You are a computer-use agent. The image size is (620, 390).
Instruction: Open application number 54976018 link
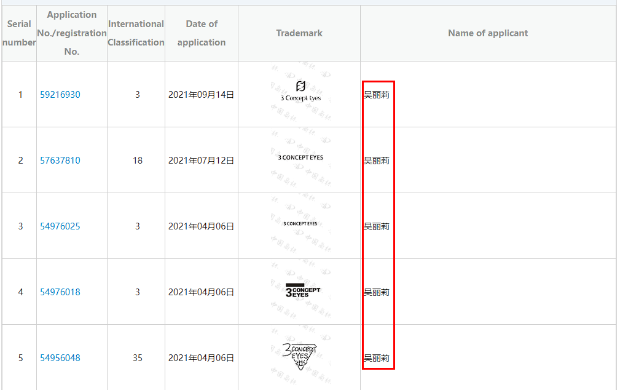coord(60,292)
